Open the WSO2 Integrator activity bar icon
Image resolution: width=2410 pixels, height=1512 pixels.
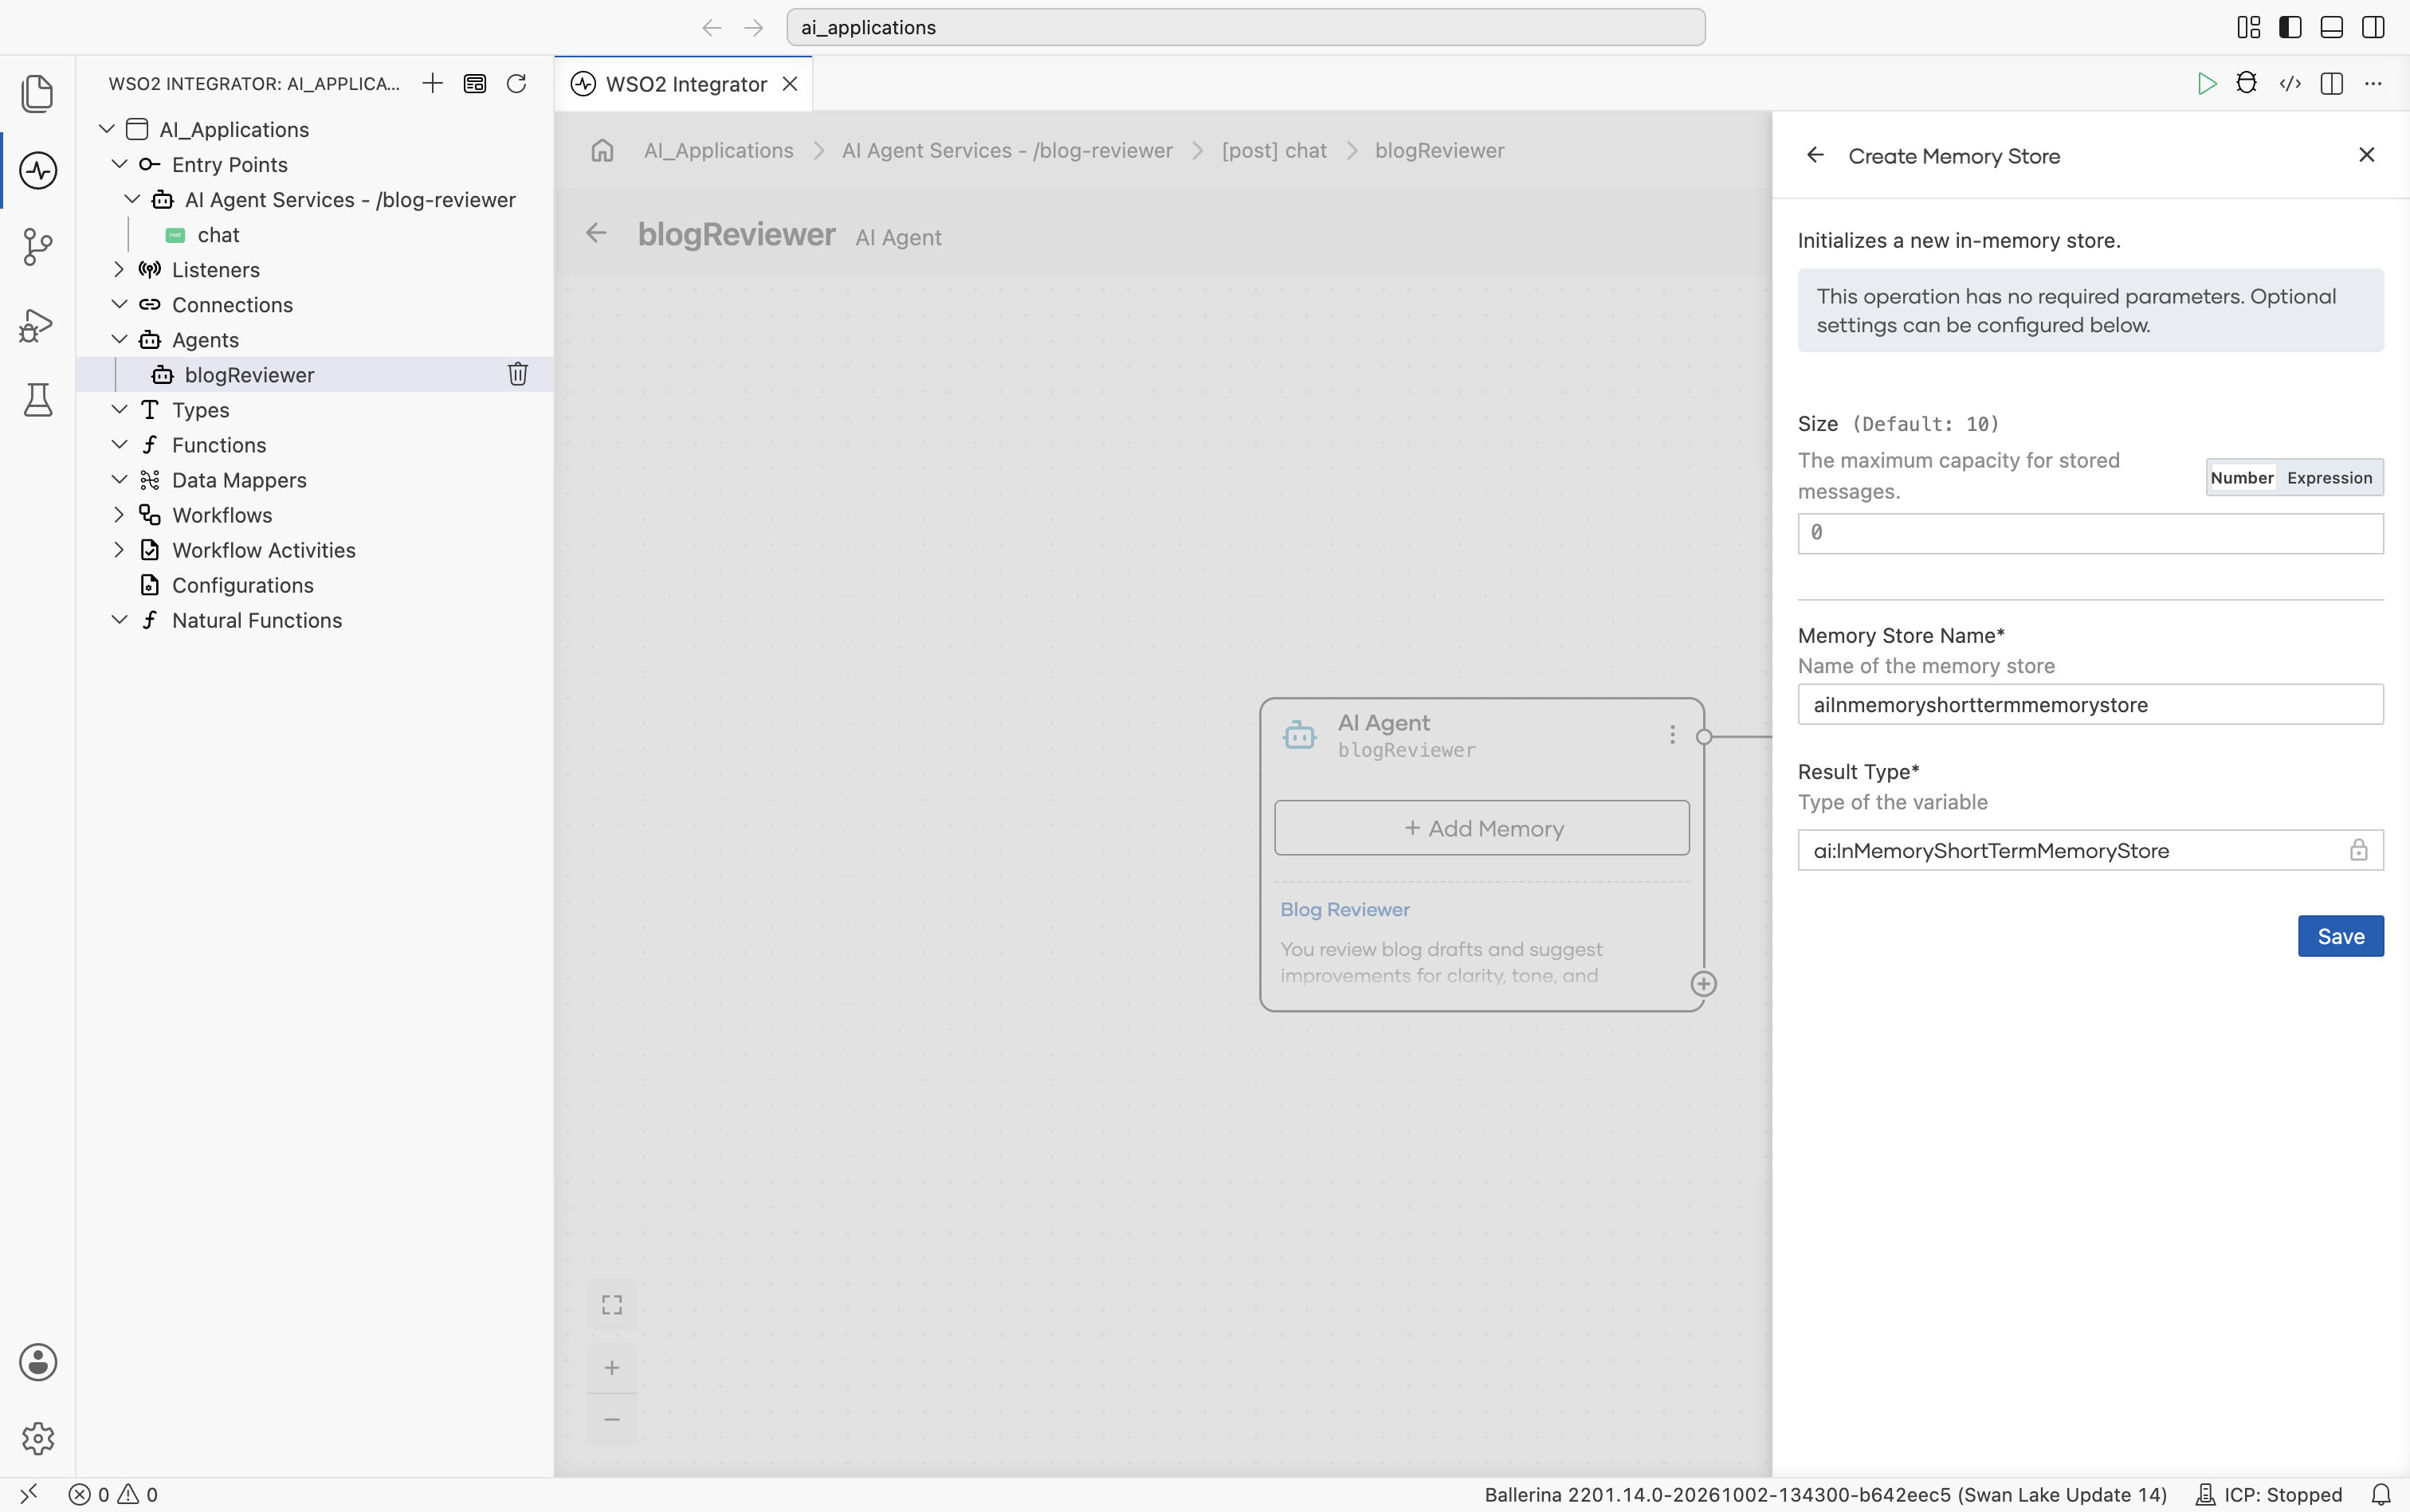pyautogui.click(x=38, y=170)
